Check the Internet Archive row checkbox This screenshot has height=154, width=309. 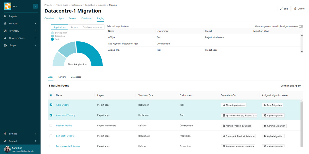point(51,125)
